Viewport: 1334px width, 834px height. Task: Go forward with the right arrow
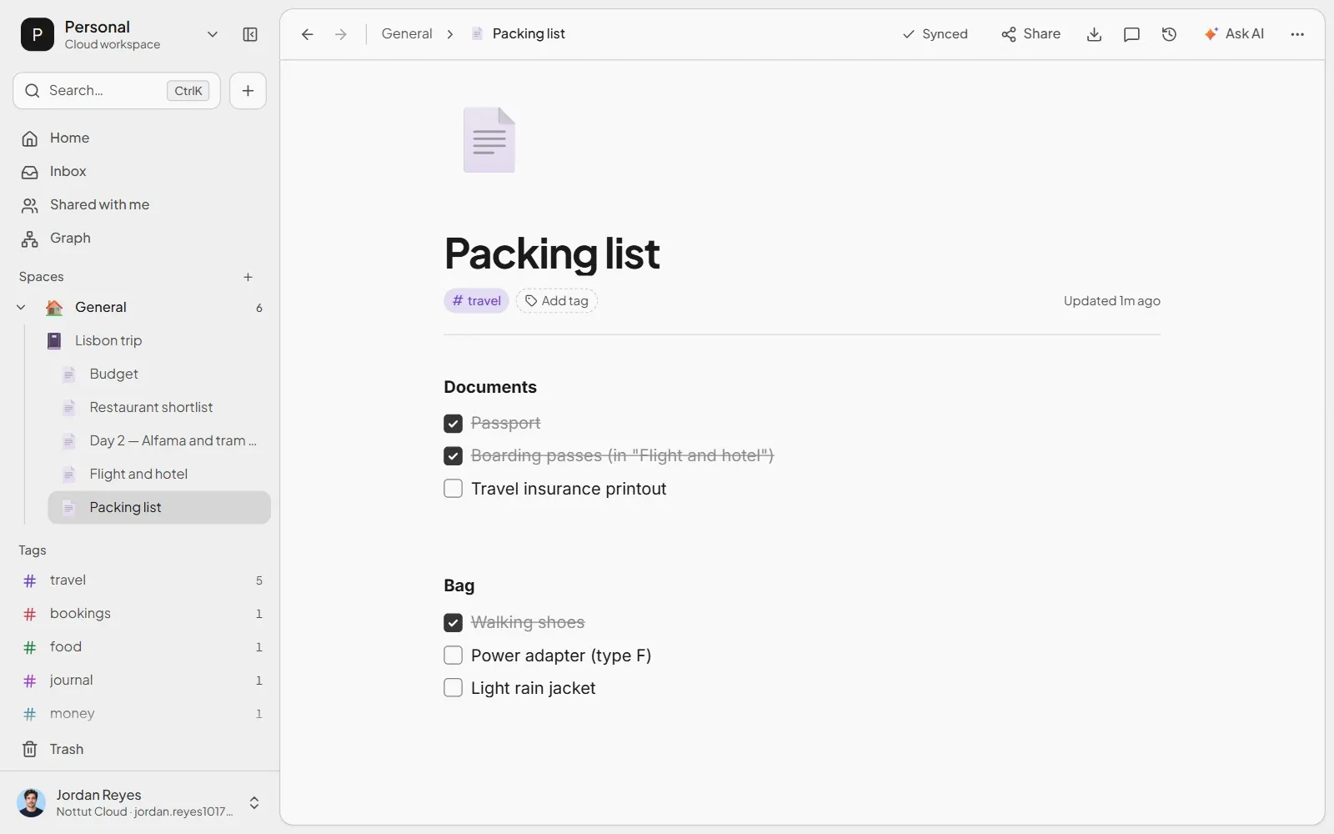coord(340,34)
